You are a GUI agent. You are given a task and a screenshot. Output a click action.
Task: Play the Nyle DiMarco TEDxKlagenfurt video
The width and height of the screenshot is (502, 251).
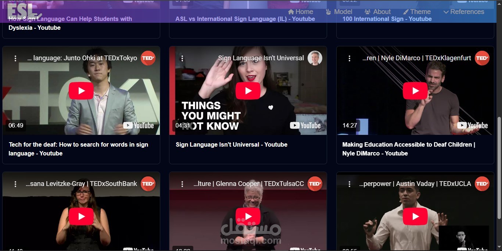pyautogui.click(x=415, y=91)
